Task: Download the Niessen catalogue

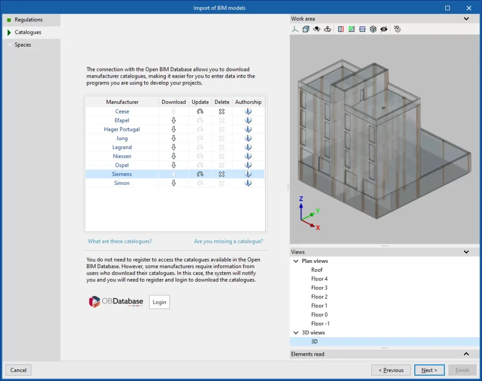Action: click(174, 156)
